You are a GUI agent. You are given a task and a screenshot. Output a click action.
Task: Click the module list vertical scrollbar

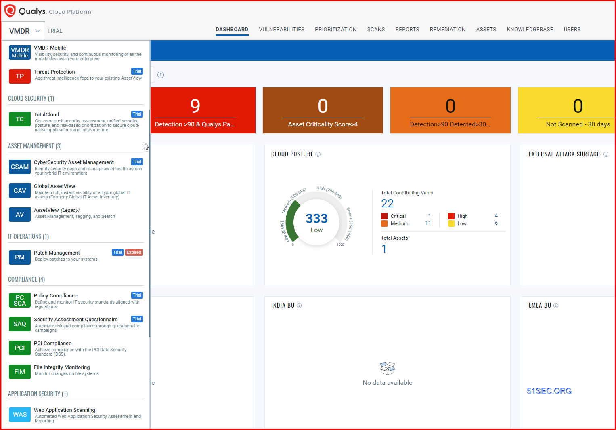[x=149, y=223]
